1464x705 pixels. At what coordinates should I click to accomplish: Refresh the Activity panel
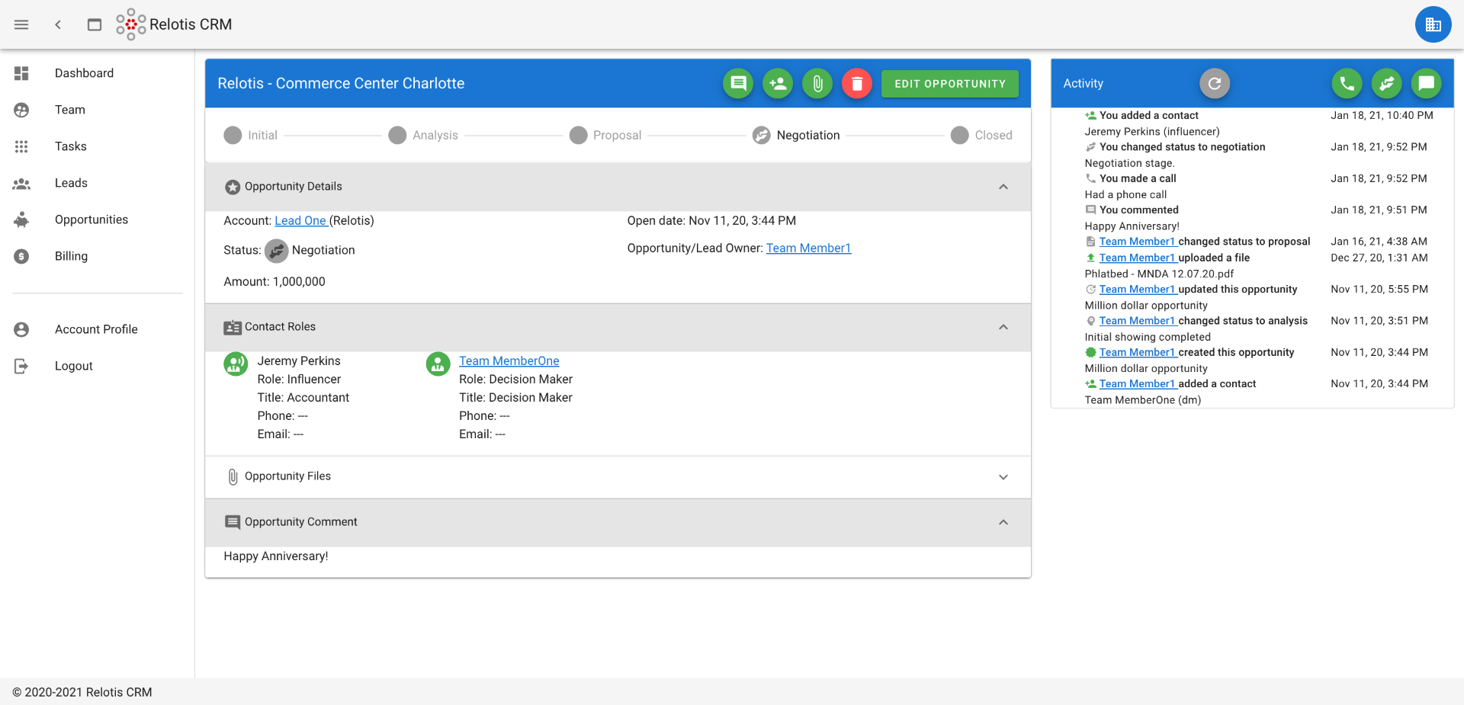[x=1214, y=83]
